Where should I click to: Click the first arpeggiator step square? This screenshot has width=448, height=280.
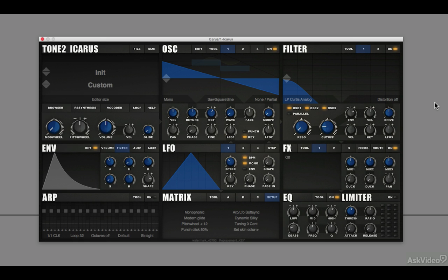tap(44, 211)
